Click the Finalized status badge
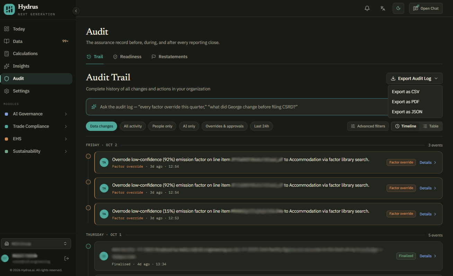The width and height of the screenshot is (453, 276). point(406,256)
